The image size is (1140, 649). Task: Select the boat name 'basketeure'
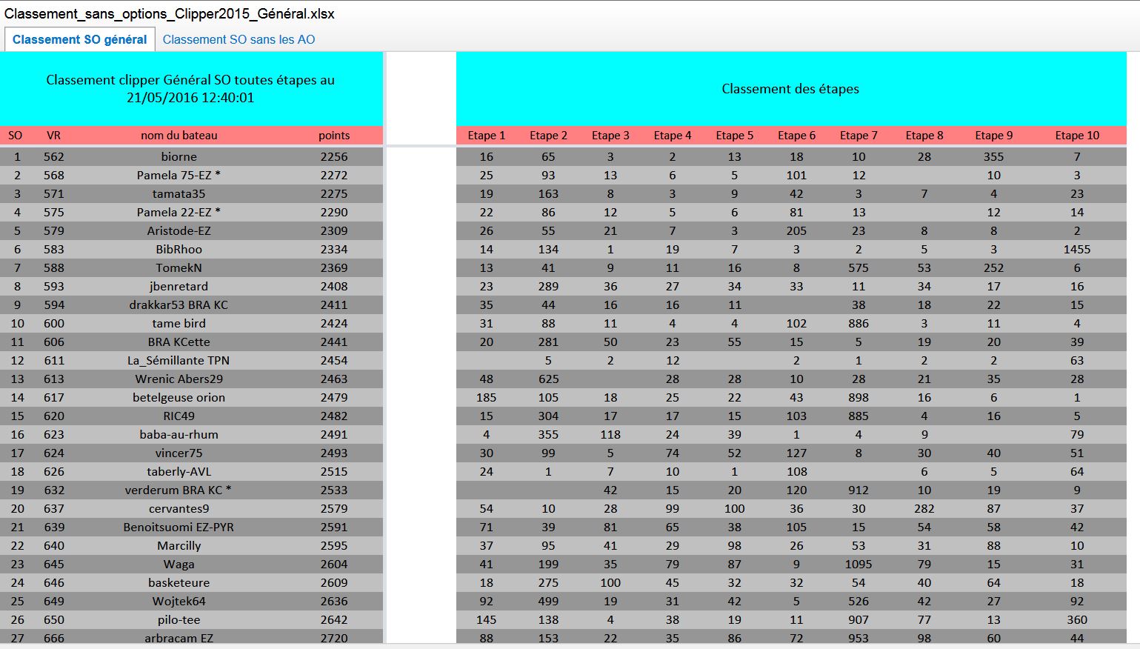coord(179,583)
